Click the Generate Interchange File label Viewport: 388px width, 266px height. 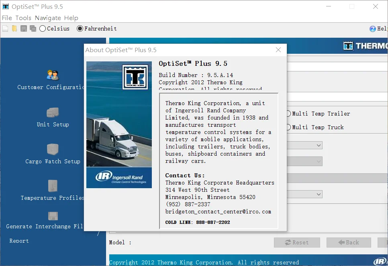pos(45,226)
